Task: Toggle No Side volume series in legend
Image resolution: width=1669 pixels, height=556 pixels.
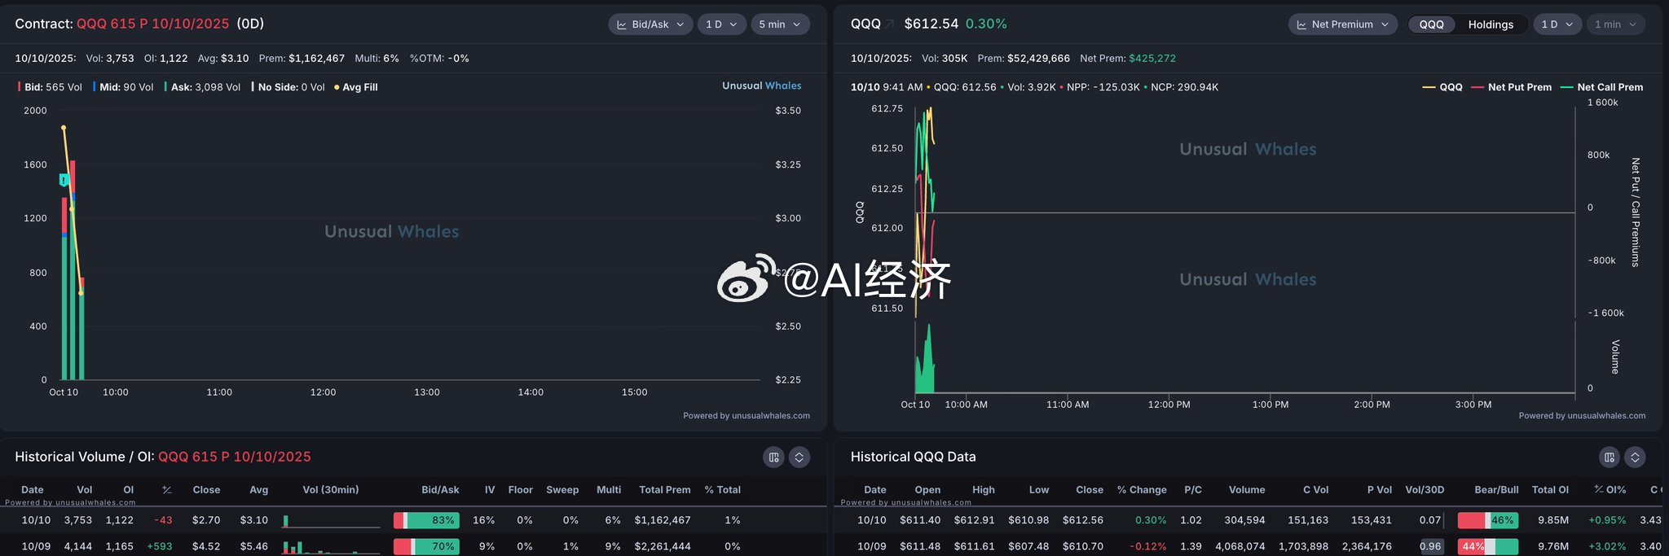Action: point(288,87)
